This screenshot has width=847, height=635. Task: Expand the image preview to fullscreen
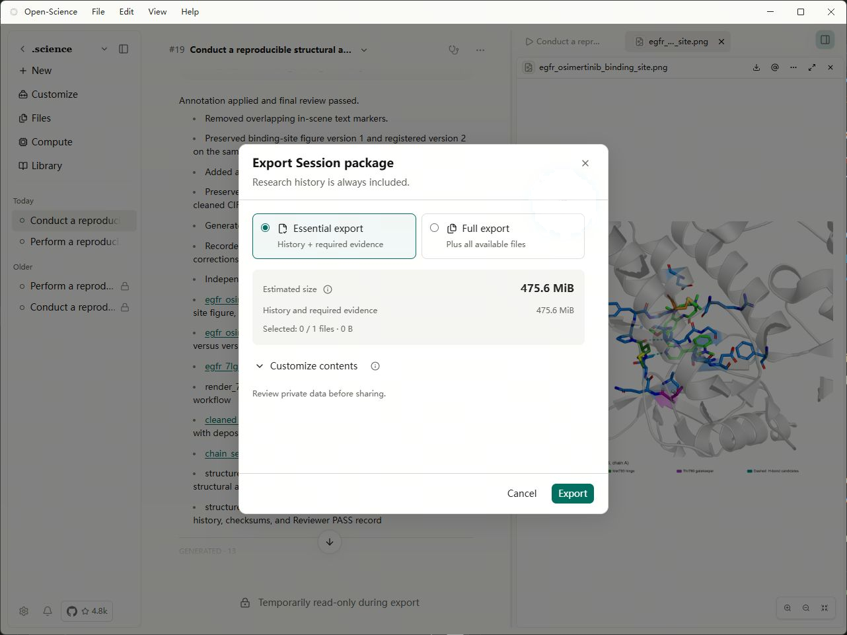click(x=812, y=67)
